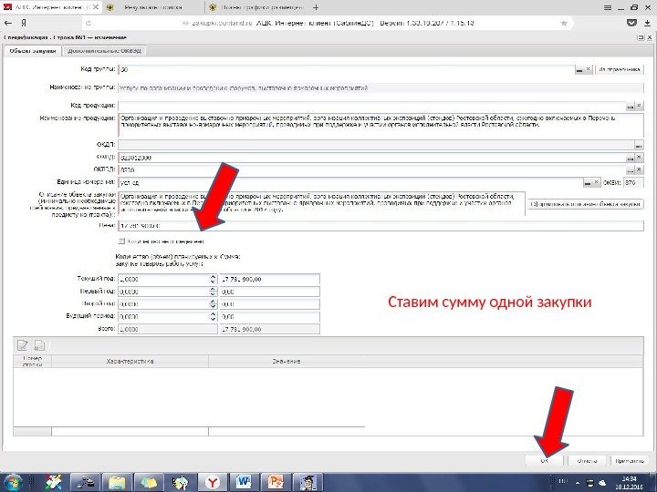The image size is (657, 492).
Task: Click the Цена input field
Action: click(381, 226)
